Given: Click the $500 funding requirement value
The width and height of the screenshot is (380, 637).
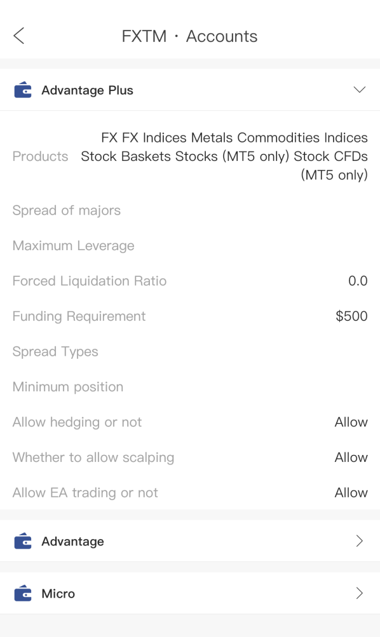Looking at the screenshot, I should (351, 316).
